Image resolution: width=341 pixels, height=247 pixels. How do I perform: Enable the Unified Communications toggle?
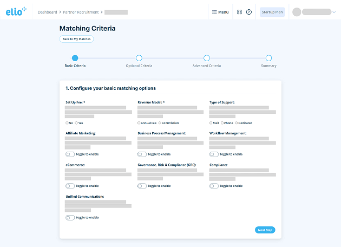coord(70,218)
